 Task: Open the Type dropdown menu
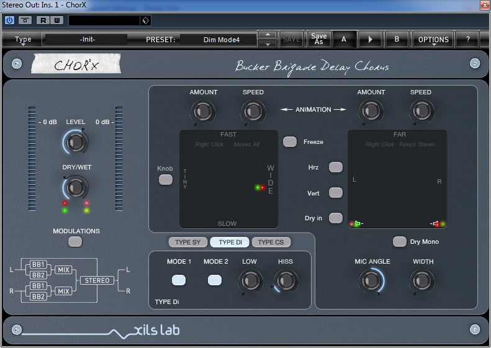pos(23,40)
